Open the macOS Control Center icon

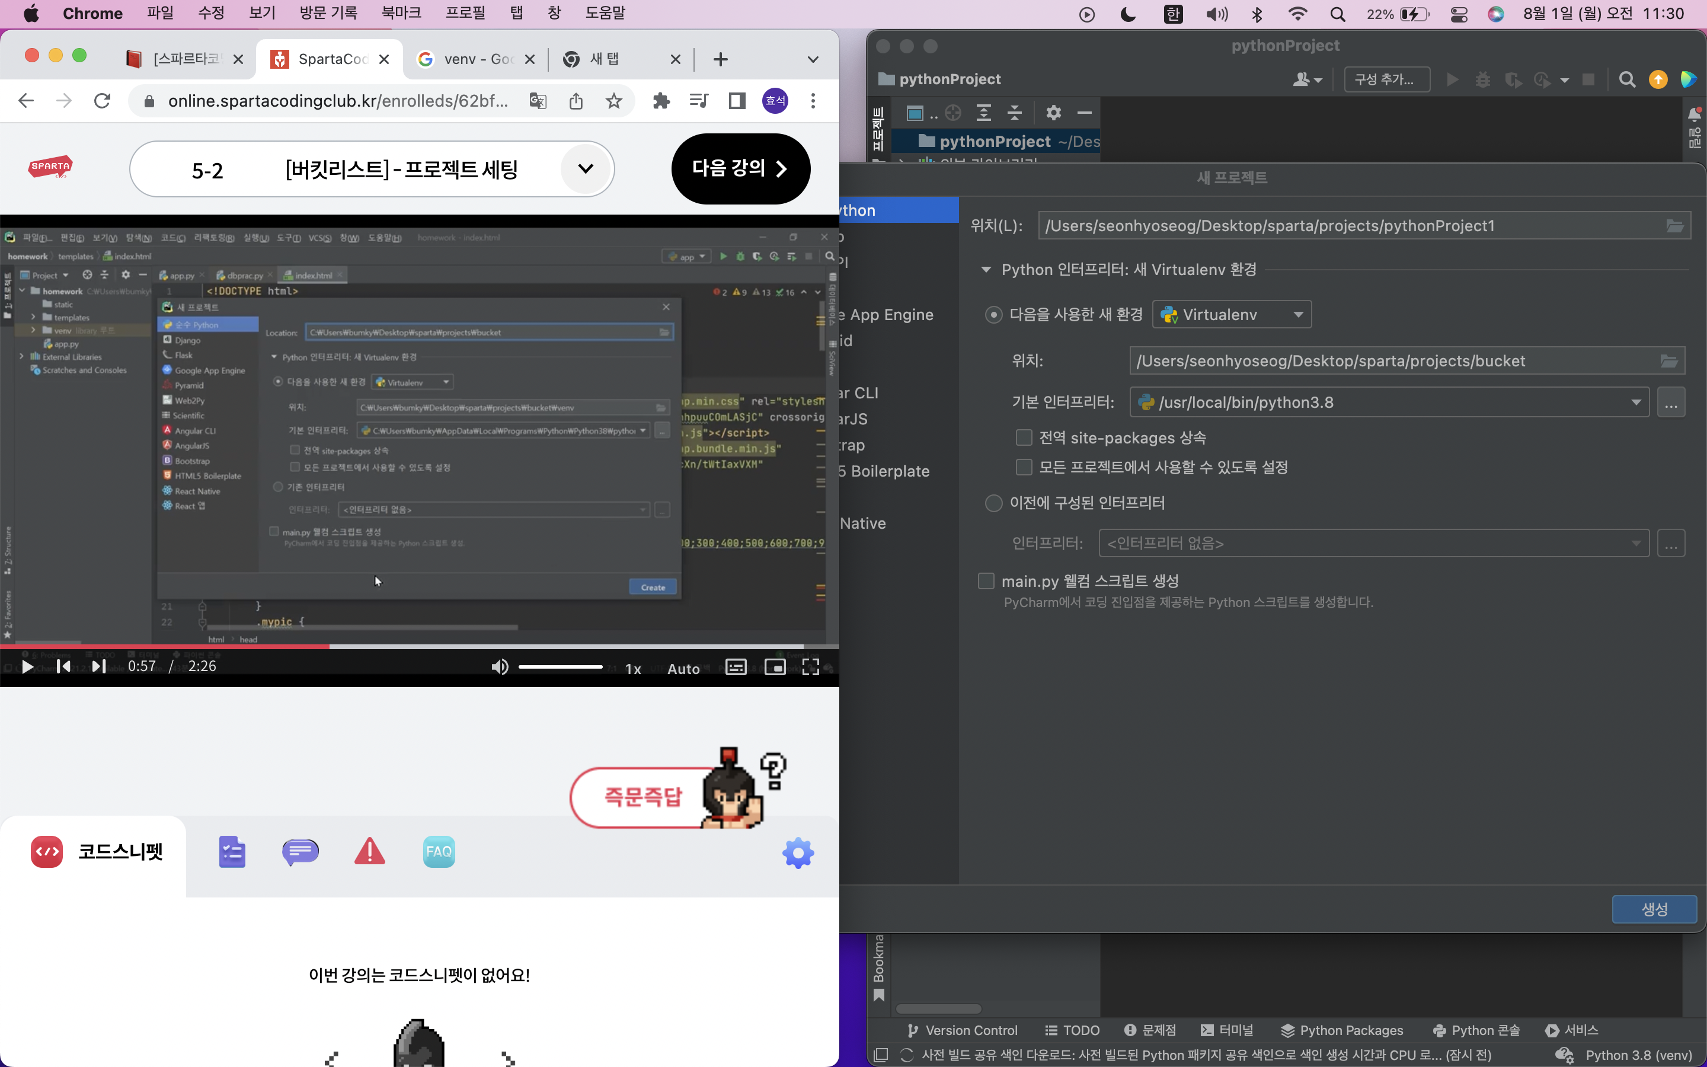(1459, 14)
